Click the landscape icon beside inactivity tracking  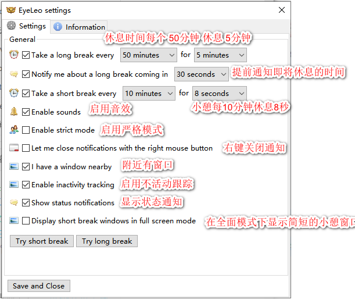[14, 184]
